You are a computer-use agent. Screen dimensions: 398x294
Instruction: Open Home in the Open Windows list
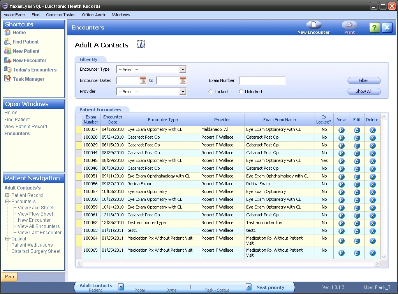click(11, 112)
